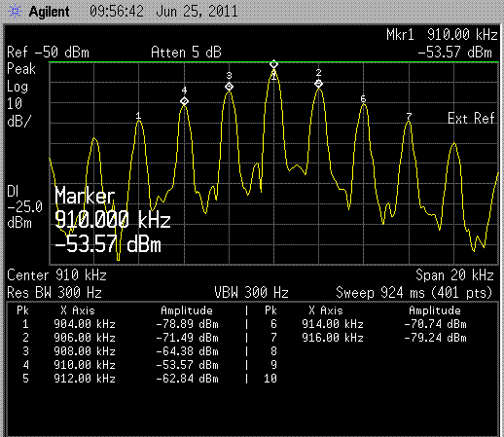Click the Atten 5 dB label
The width and height of the screenshot is (504, 437).
click(186, 53)
